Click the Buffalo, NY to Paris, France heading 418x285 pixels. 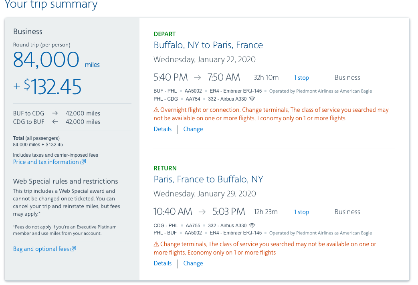pyautogui.click(x=208, y=45)
